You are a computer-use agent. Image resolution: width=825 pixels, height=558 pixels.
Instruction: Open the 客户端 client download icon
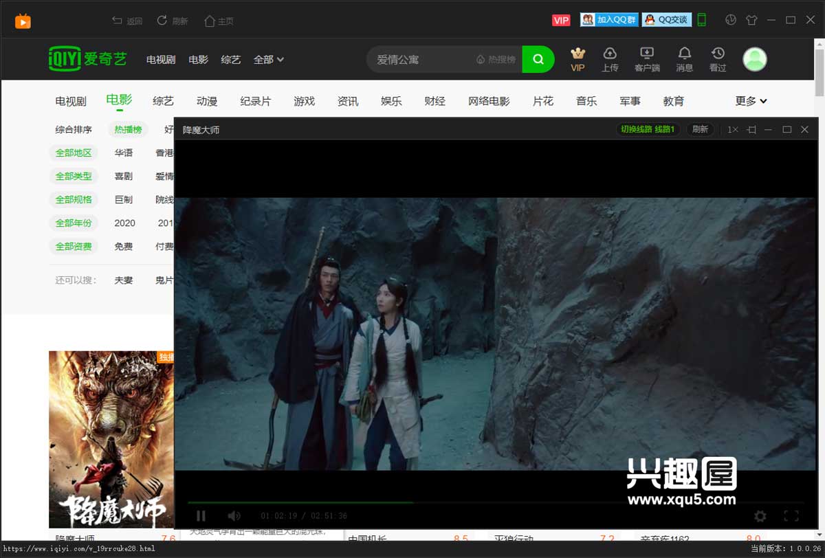coord(647,59)
